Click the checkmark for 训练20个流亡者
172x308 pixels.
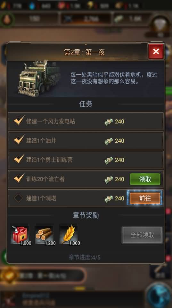click(x=19, y=178)
